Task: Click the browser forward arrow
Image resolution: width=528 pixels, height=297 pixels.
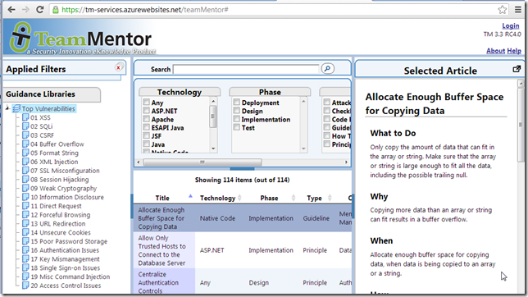Action: (25, 10)
